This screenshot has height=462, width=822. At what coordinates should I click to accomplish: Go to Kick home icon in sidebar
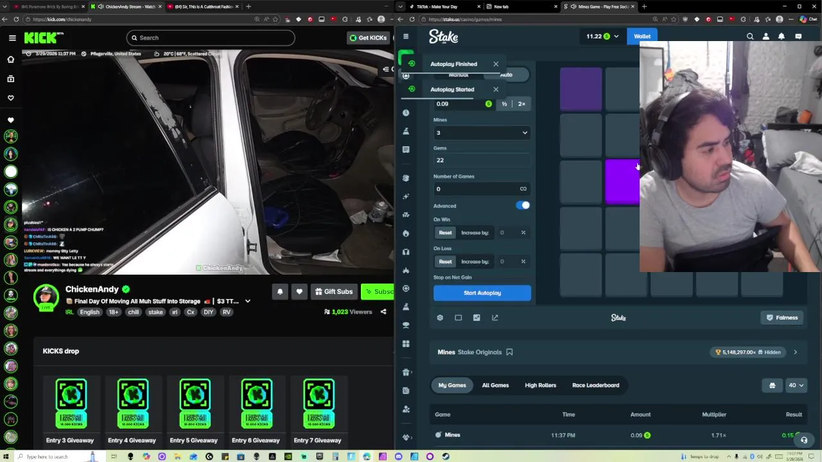click(x=11, y=59)
